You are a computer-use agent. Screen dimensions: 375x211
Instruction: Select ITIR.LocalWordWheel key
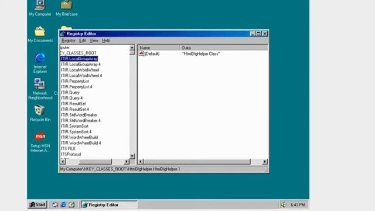pyautogui.click(x=80, y=70)
